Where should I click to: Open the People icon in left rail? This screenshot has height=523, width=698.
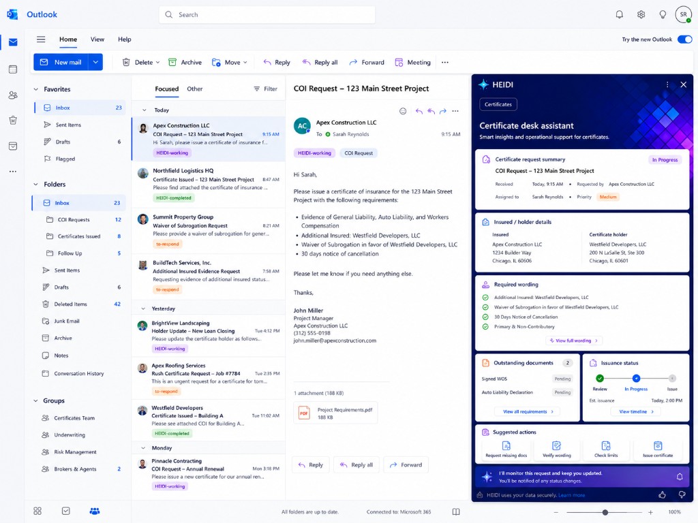13,95
